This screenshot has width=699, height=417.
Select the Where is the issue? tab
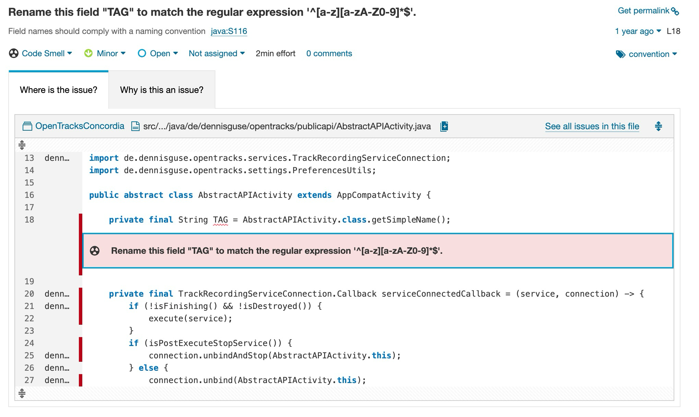(59, 90)
